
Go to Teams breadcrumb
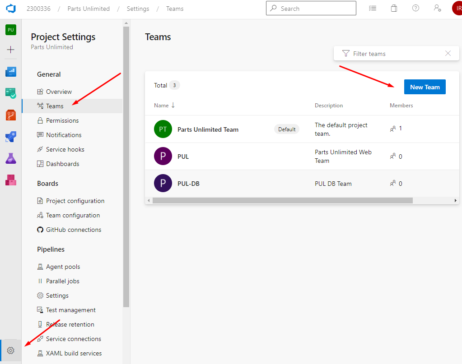(x=175, y=9)
